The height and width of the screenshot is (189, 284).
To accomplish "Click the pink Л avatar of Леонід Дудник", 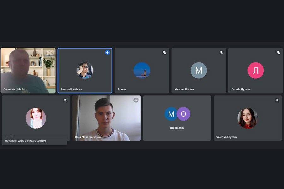I will pos(256,70).
